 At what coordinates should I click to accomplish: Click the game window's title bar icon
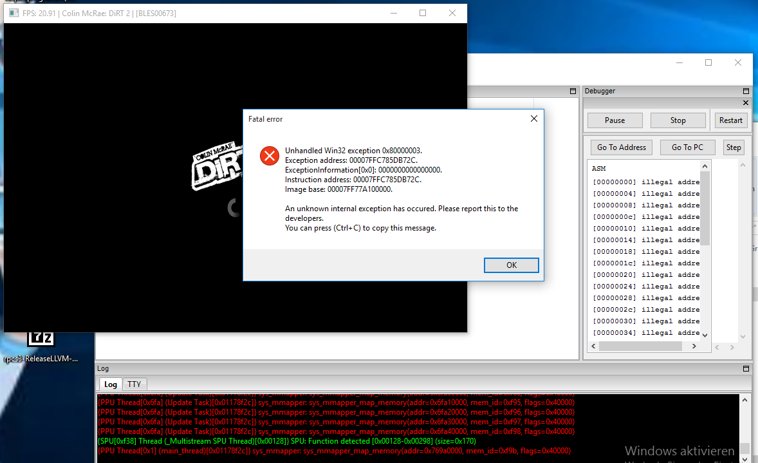(14, 13)
